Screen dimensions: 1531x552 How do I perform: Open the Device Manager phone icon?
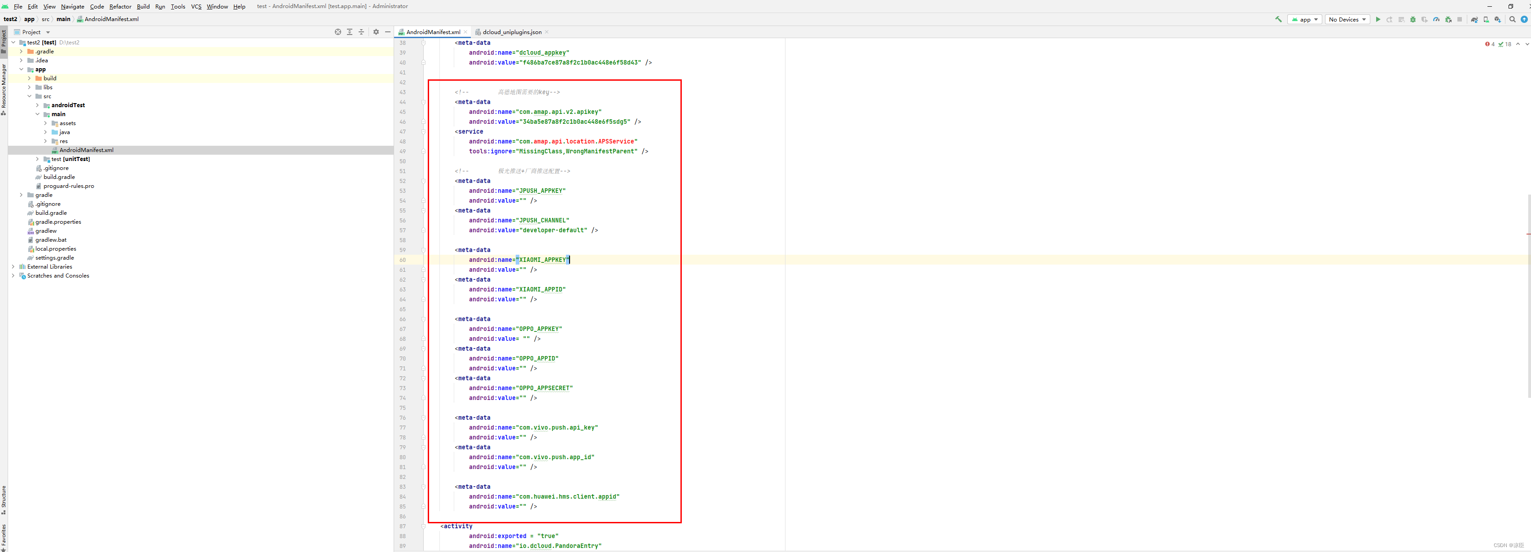click(1486, 20)
